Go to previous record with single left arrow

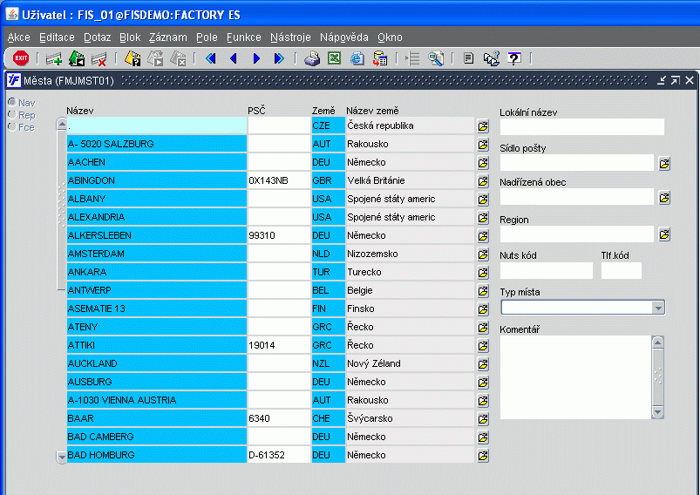[234, 58]
